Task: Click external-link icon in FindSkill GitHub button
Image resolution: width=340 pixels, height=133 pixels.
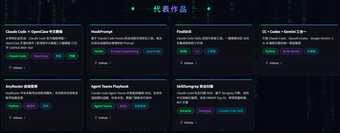Action: pos(196,63)
